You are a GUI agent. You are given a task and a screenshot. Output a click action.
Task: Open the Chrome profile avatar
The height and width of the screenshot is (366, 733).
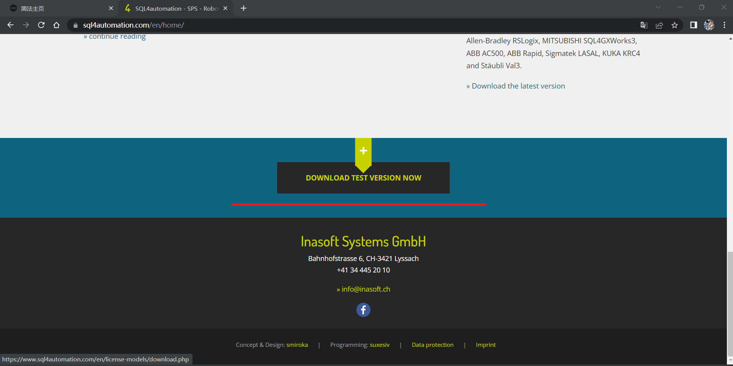coord(709,25)
